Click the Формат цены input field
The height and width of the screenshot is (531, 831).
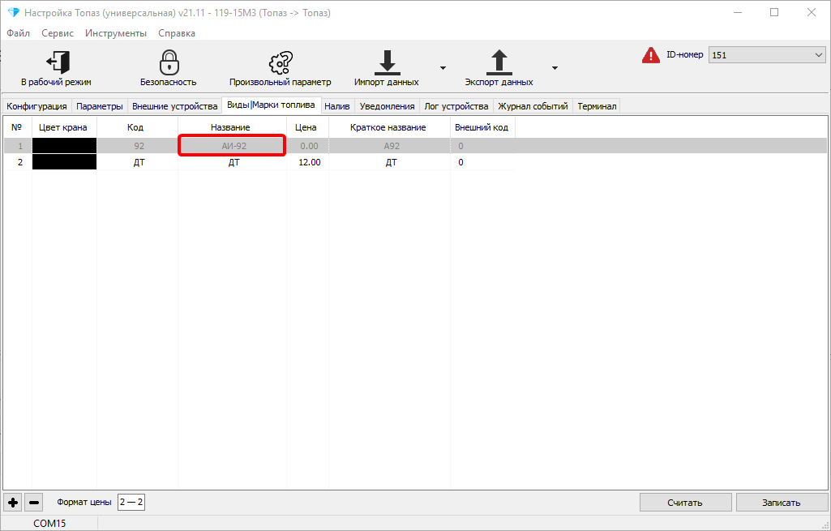point(131,503)
